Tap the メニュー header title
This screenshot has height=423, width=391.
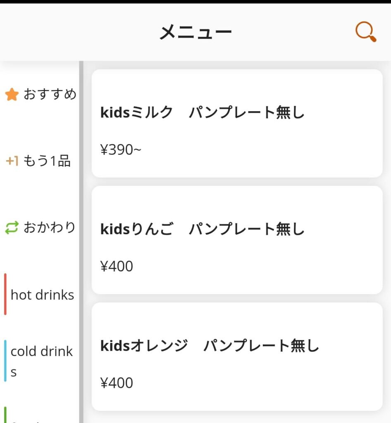[195, 32]
